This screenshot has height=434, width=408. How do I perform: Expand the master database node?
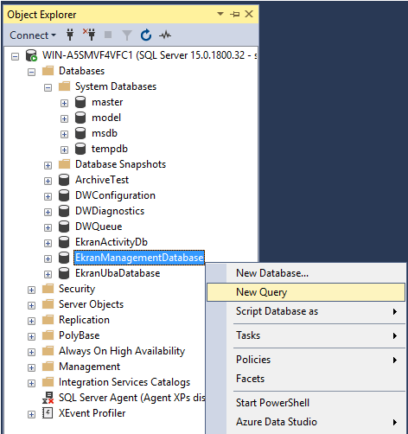pyautogui.click(x=64, y=103)
